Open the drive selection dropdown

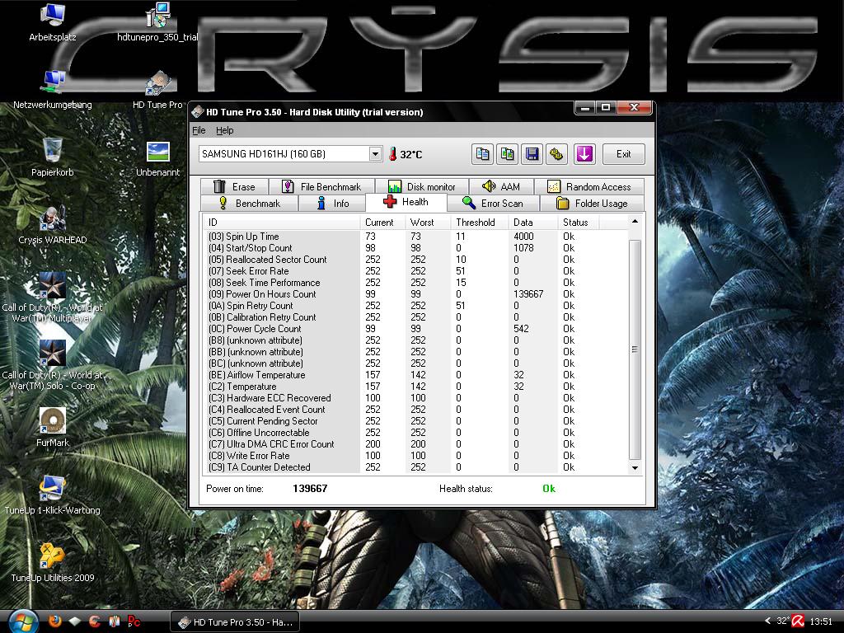tap(375, 154)
